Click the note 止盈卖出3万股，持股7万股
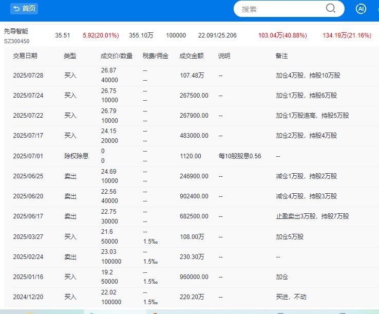Viewport: 379px width, 314px height. 313,216
